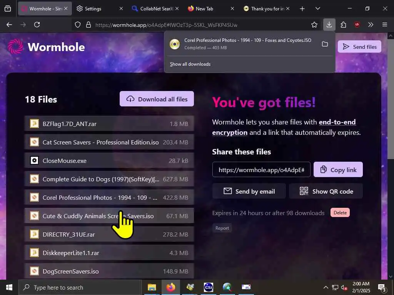The height and width of the screenshot is (295, 394).
Task: Open File Explorer from taskbar
Action: [152, 287]
